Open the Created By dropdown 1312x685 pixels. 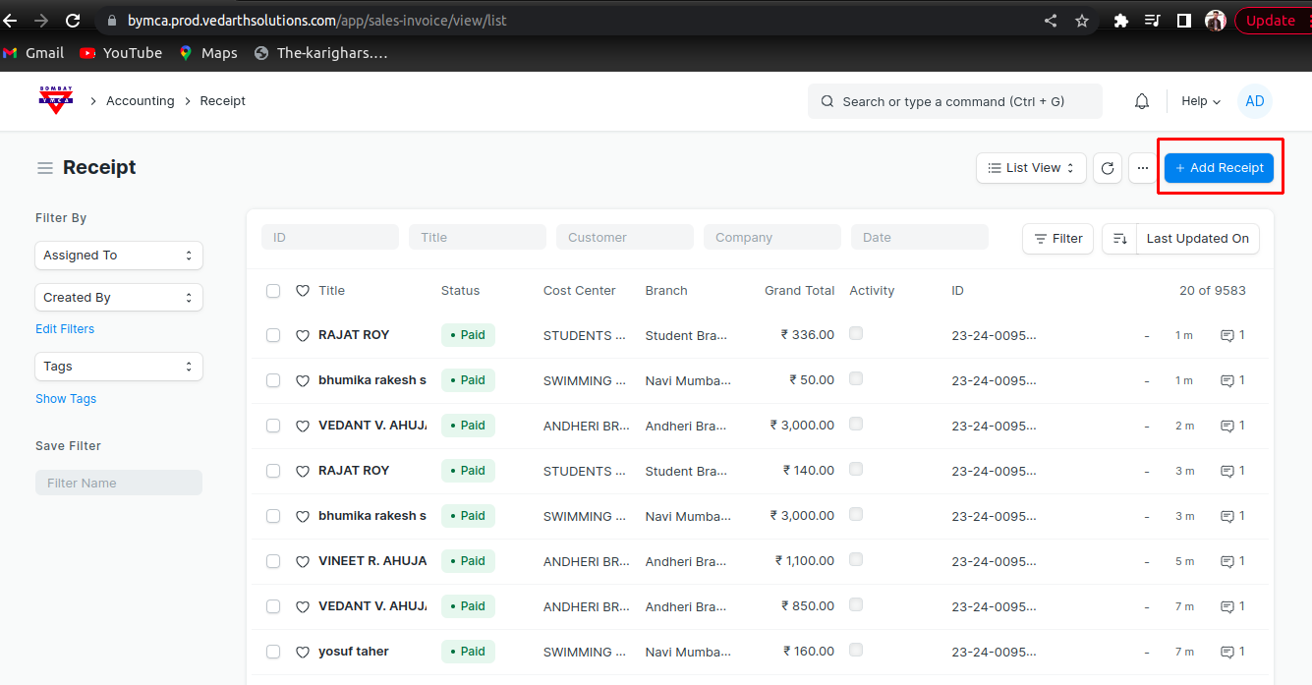click(x=119, y=298)
